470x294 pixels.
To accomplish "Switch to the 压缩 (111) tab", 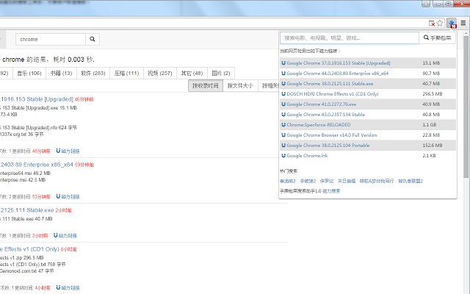I will click(x=126, y=73).
